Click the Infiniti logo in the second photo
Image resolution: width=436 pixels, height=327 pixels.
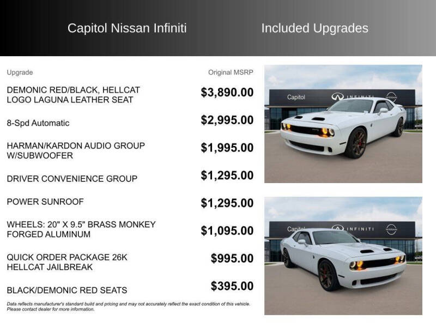point(338,228)
